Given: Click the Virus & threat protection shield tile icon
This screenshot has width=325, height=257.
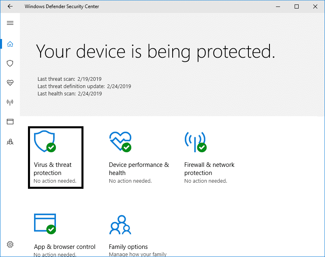Looking at the screenshot, I should pos(45,140).
